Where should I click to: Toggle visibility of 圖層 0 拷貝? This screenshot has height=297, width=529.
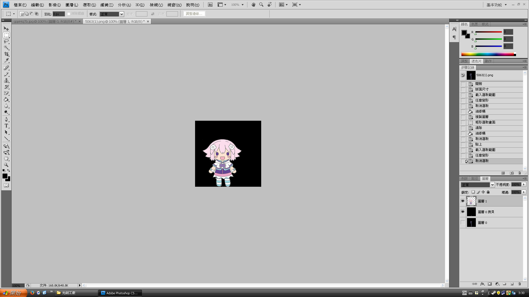tap(463, 212)
